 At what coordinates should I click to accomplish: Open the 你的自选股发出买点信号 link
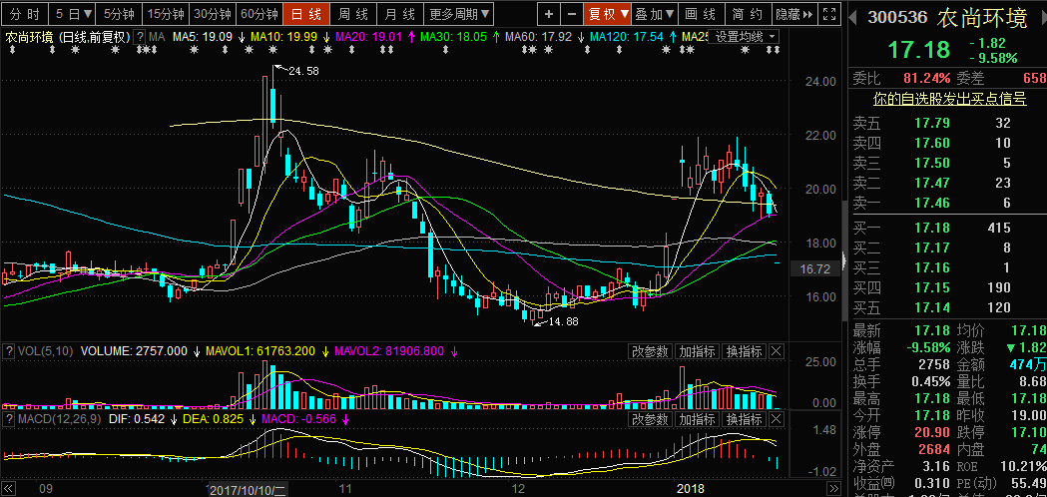[949, 99]
